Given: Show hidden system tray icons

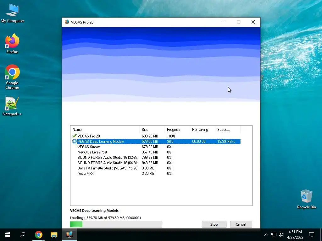Looking at the screenshot, I should click(266, 235).
